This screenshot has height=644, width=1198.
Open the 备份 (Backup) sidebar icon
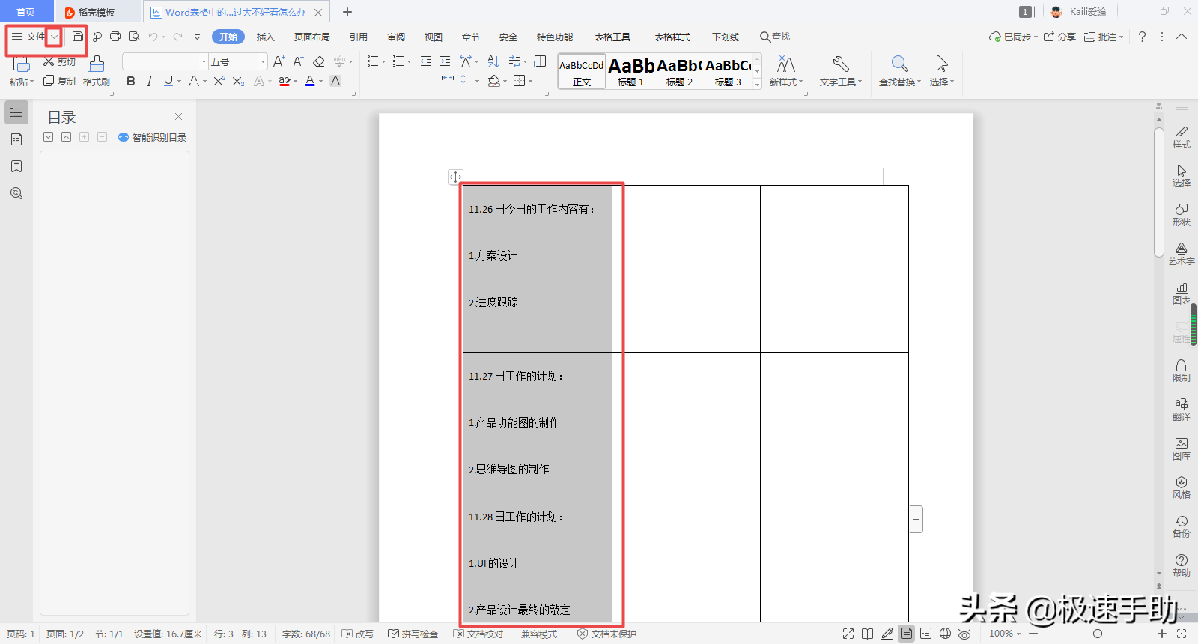pyautogui.click(x=1182, y=526)
